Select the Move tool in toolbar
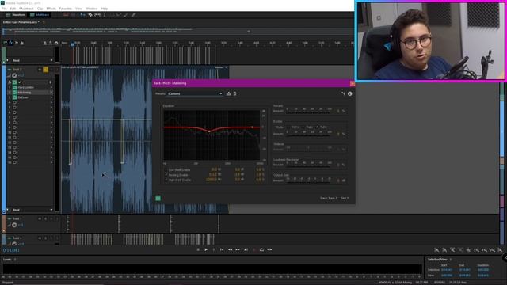 click(82, 15)
